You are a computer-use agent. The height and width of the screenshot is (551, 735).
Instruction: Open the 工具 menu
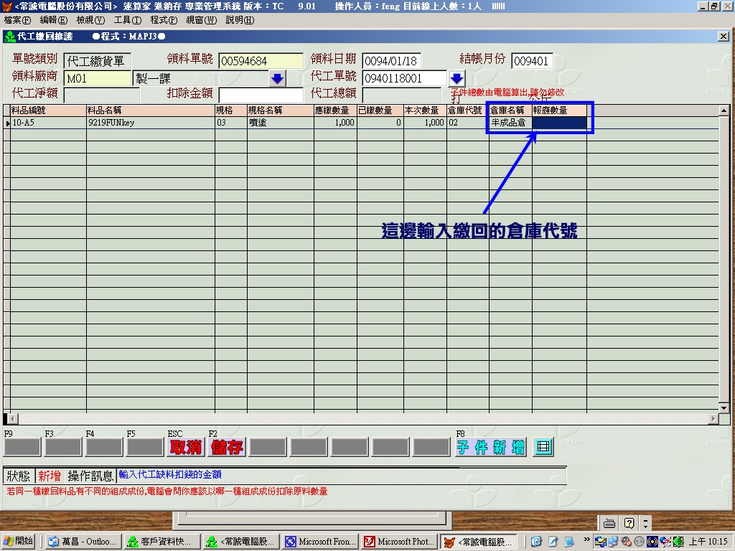[127, 20]
